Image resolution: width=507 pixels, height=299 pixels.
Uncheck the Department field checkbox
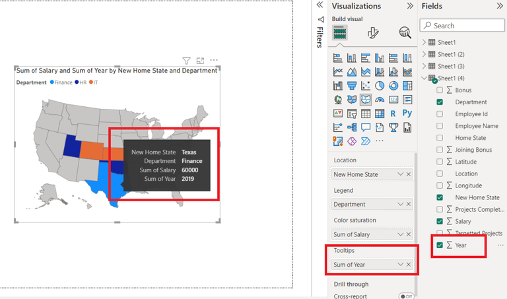[x=440, y=102]
